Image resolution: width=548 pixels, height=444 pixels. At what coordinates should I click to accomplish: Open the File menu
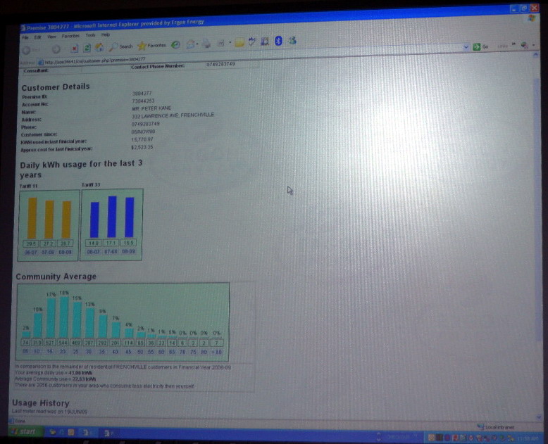(x=25, y=37)
